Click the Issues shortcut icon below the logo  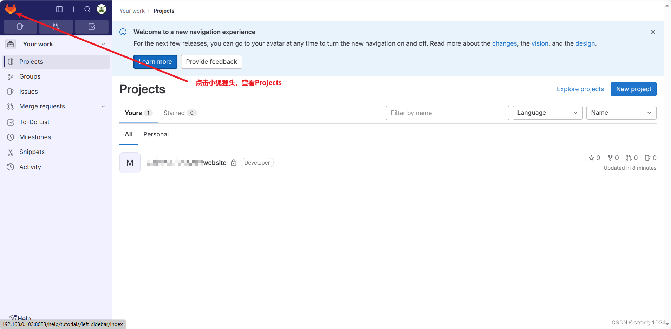[20, 27]
